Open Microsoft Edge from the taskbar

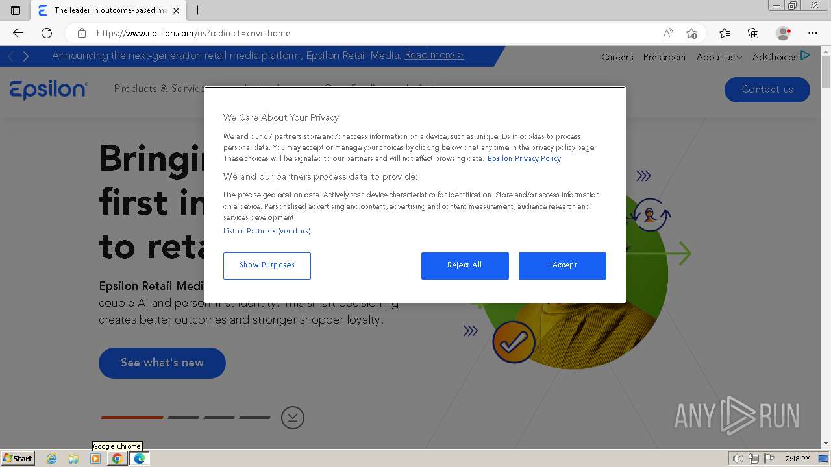(x=139, y=459)
